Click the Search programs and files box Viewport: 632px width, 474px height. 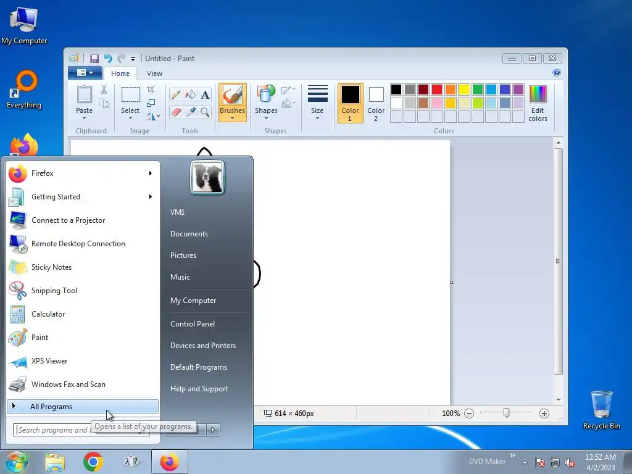point(81,430)
